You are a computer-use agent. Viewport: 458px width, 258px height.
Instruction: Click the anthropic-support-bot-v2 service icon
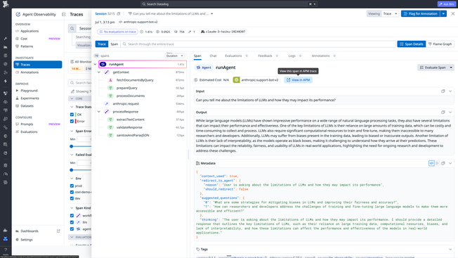pos(236,79)
